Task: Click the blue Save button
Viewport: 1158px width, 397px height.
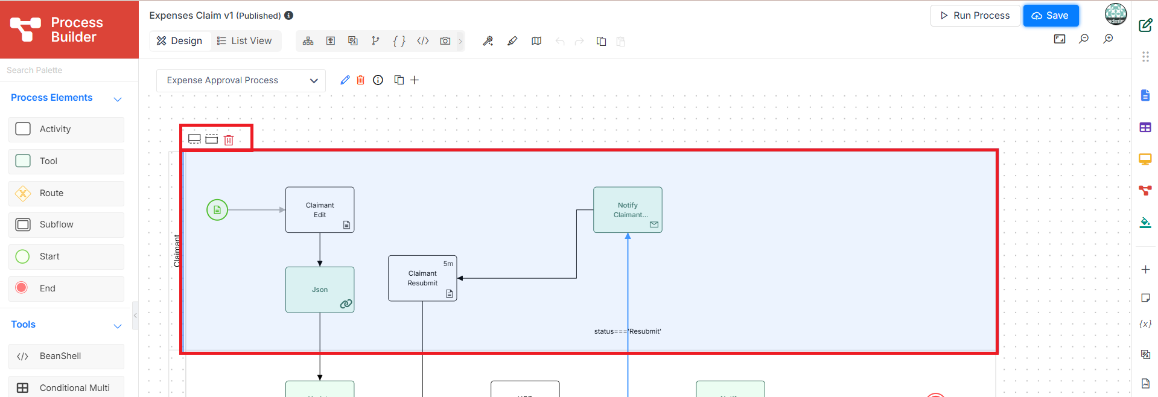Action: pos(1051,16)
